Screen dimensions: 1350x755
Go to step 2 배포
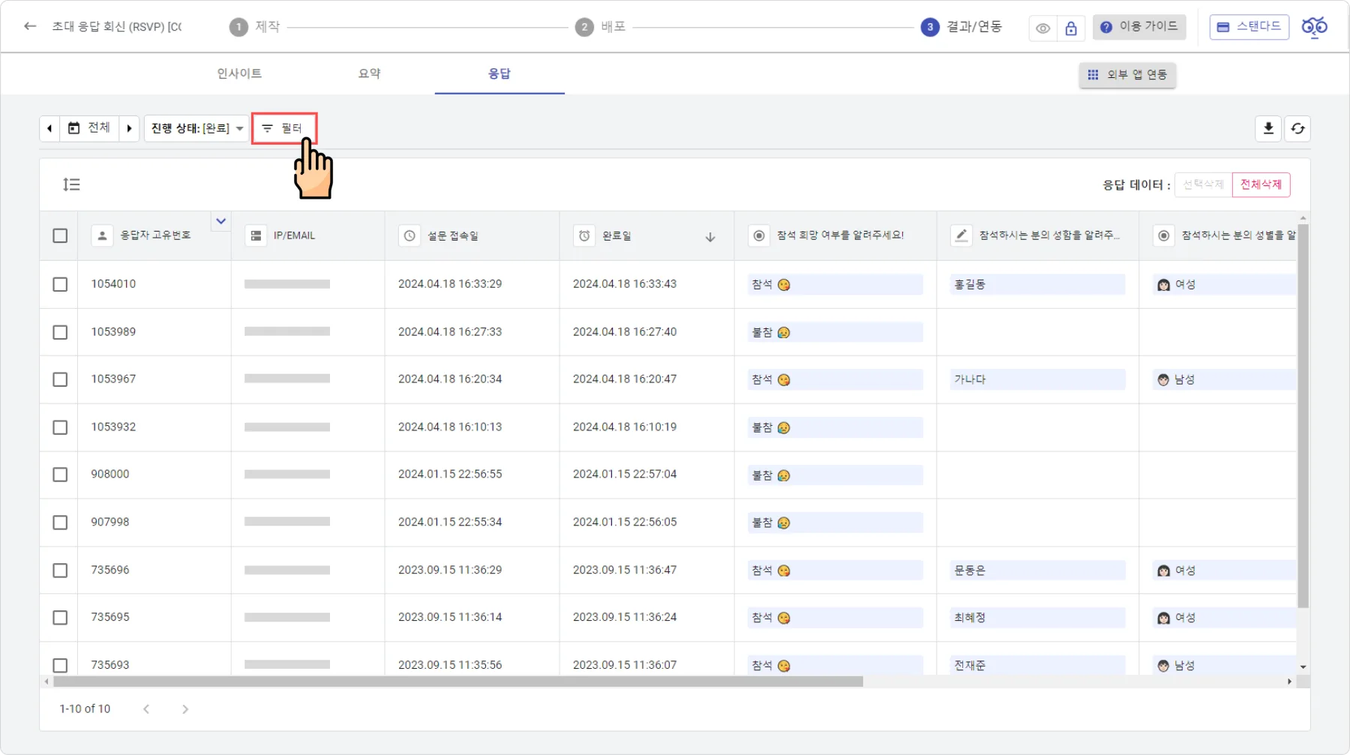[x=601, y=27]
